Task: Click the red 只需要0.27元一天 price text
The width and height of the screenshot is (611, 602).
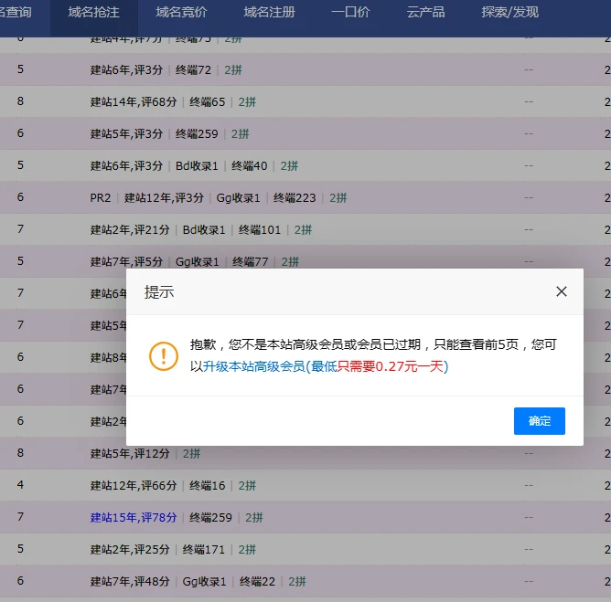Action: (391, 366)
